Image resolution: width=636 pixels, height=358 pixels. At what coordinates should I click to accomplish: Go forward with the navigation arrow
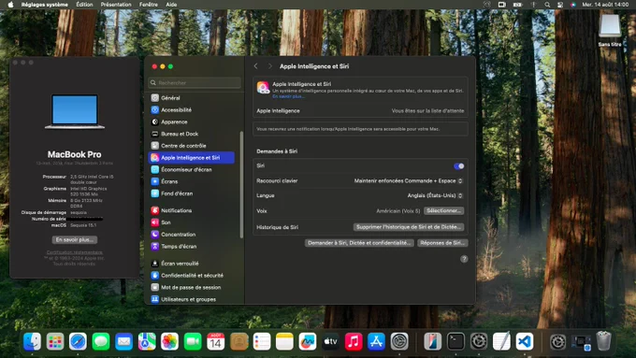(269, 66)
